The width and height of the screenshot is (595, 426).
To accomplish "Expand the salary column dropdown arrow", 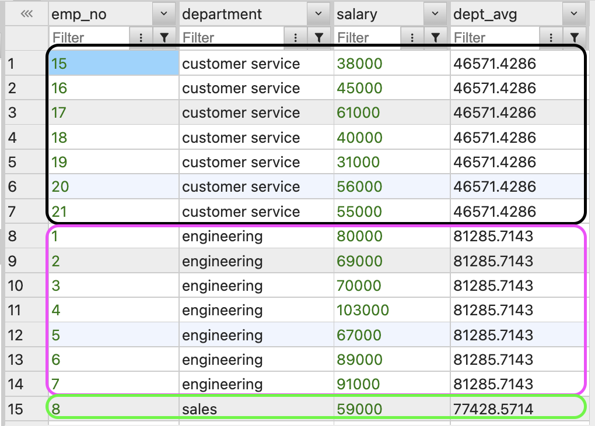I will coord(435,13).
